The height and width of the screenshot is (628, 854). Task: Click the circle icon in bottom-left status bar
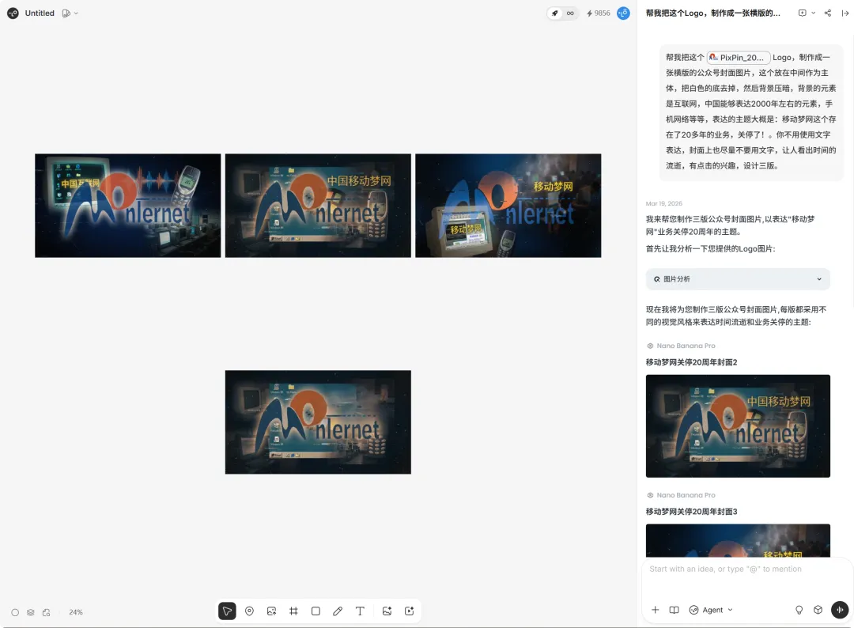(15, 612)
